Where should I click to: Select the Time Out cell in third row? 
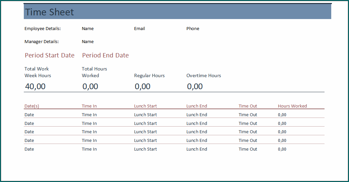pos(248,132)
